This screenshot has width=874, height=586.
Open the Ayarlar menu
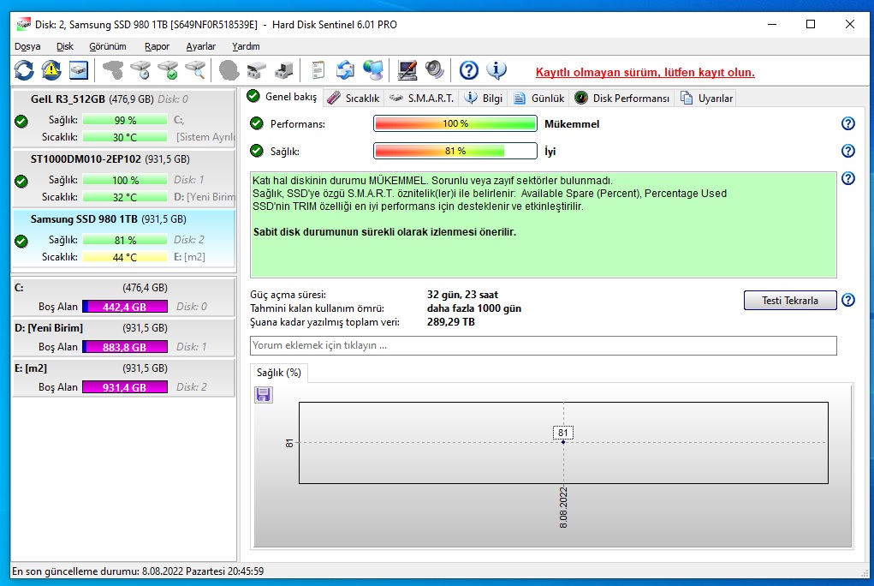pyautogui.click(x=200, y=46)
